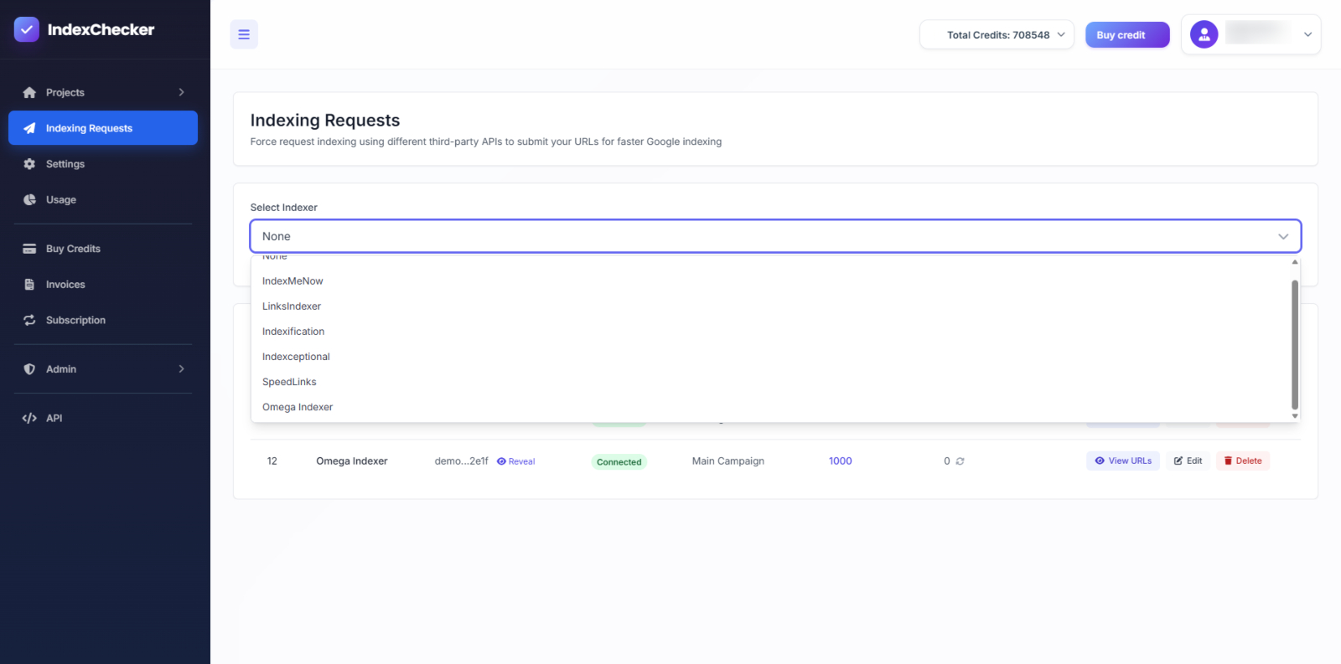
Task: Expand the Projects submenu chevron
Action: [181, 92]
